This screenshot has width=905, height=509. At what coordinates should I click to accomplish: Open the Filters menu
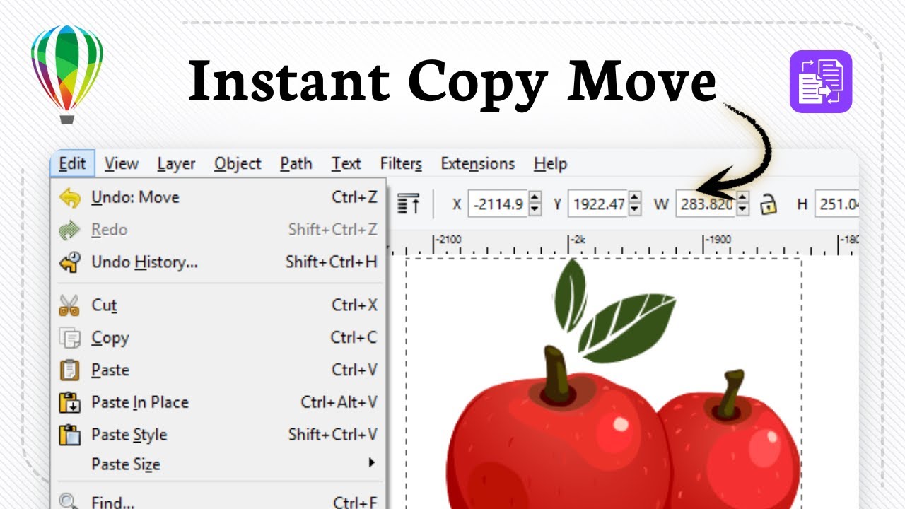point(401,164)
